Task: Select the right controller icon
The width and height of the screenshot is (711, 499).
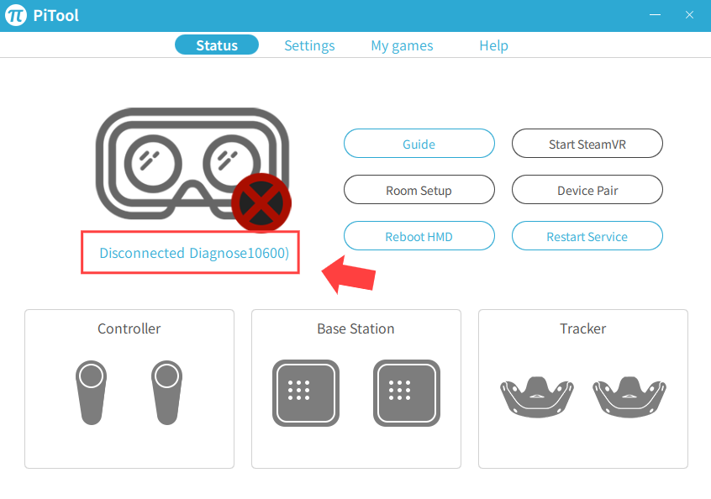Action: pos(167,392)
